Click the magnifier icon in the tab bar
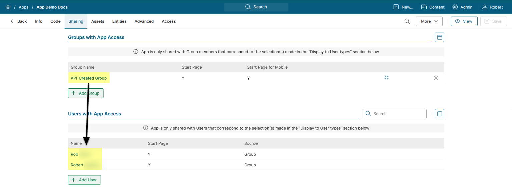The width and height of the screenshot is (512, 188). 407,21
